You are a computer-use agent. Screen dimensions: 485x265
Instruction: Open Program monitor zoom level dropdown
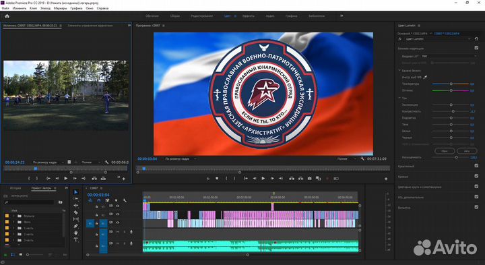click(181, 159)
